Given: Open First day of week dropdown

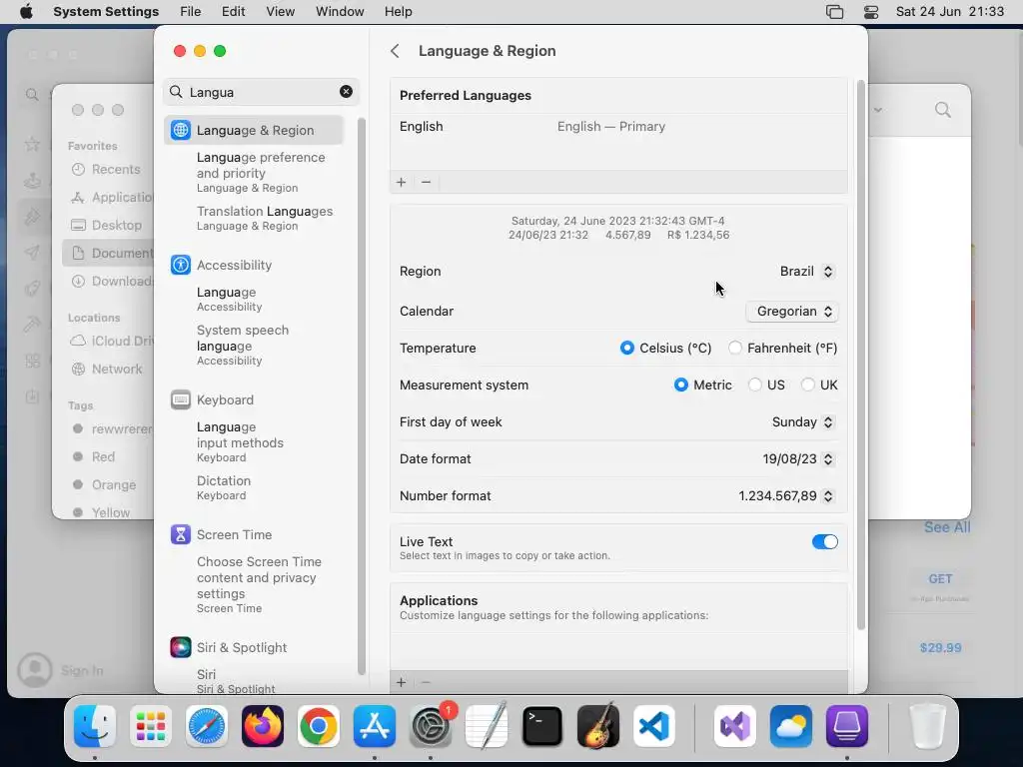Looking at the screenshot, I should 803,422.
